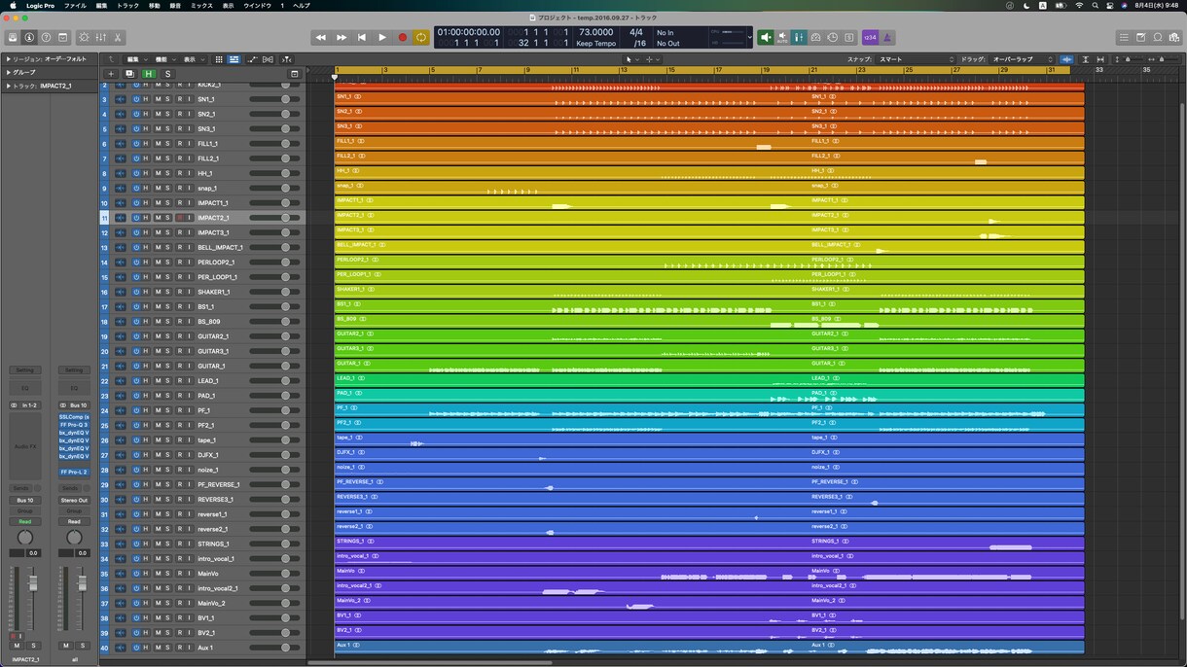Toggle the yellow Cycle mode button
The image size is (1187, 667).
coord(421,37)
